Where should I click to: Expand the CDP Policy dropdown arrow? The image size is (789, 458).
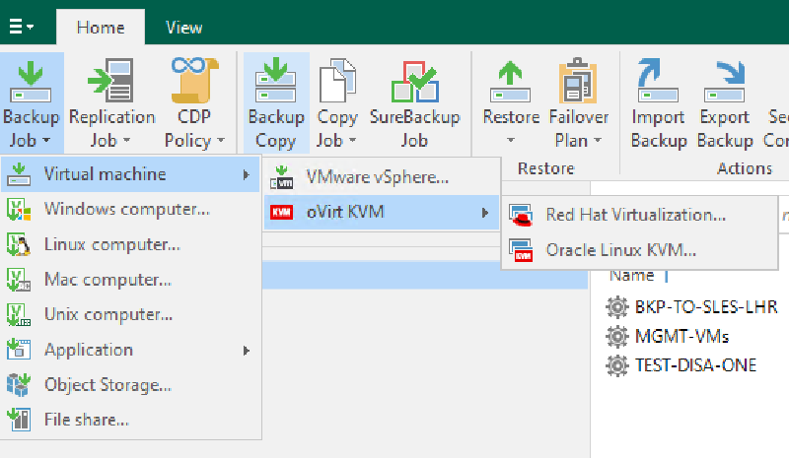221,140
